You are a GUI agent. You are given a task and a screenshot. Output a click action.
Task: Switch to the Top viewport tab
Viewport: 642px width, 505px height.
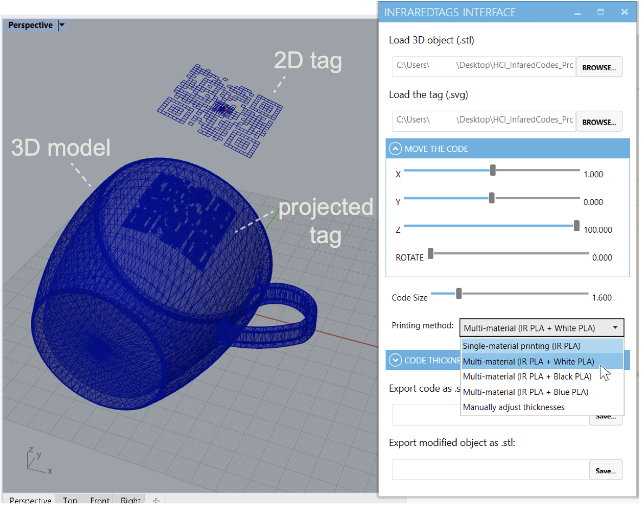pyautogui.click(x=70, y=500)
